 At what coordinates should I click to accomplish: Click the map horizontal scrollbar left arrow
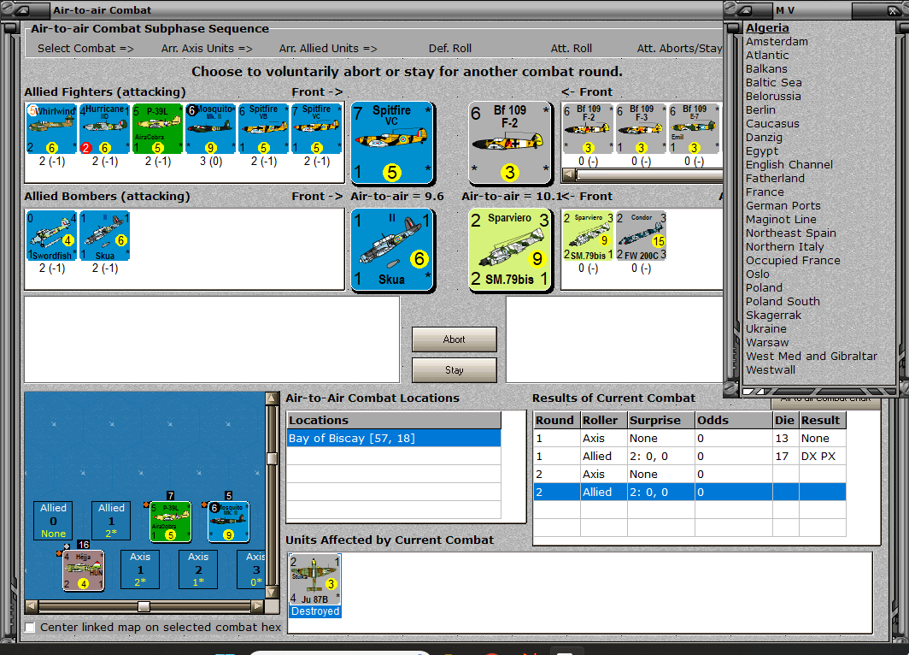click(x=32, y=606)
